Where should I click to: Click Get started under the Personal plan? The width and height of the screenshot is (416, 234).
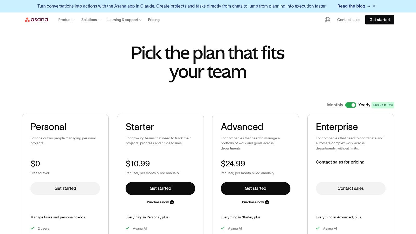pos(65,188)
